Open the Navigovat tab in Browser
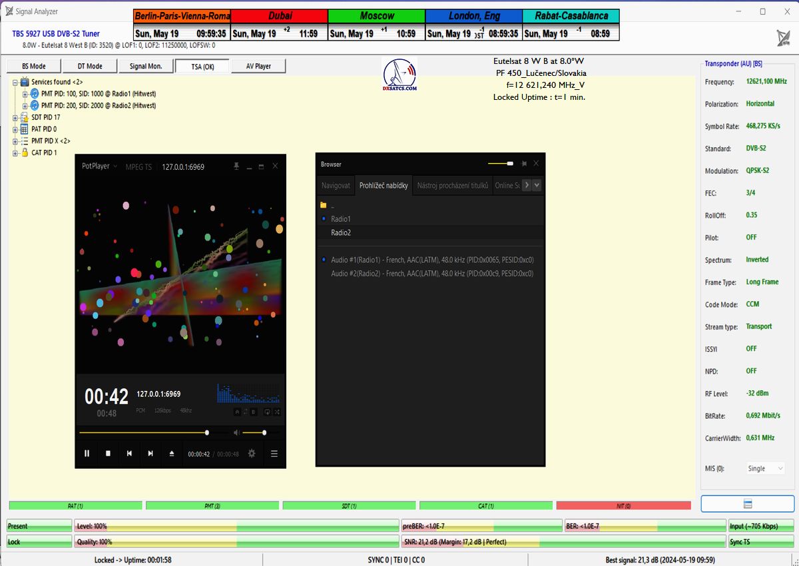Viewport: 799px width, 566px height. click(336, 185)
